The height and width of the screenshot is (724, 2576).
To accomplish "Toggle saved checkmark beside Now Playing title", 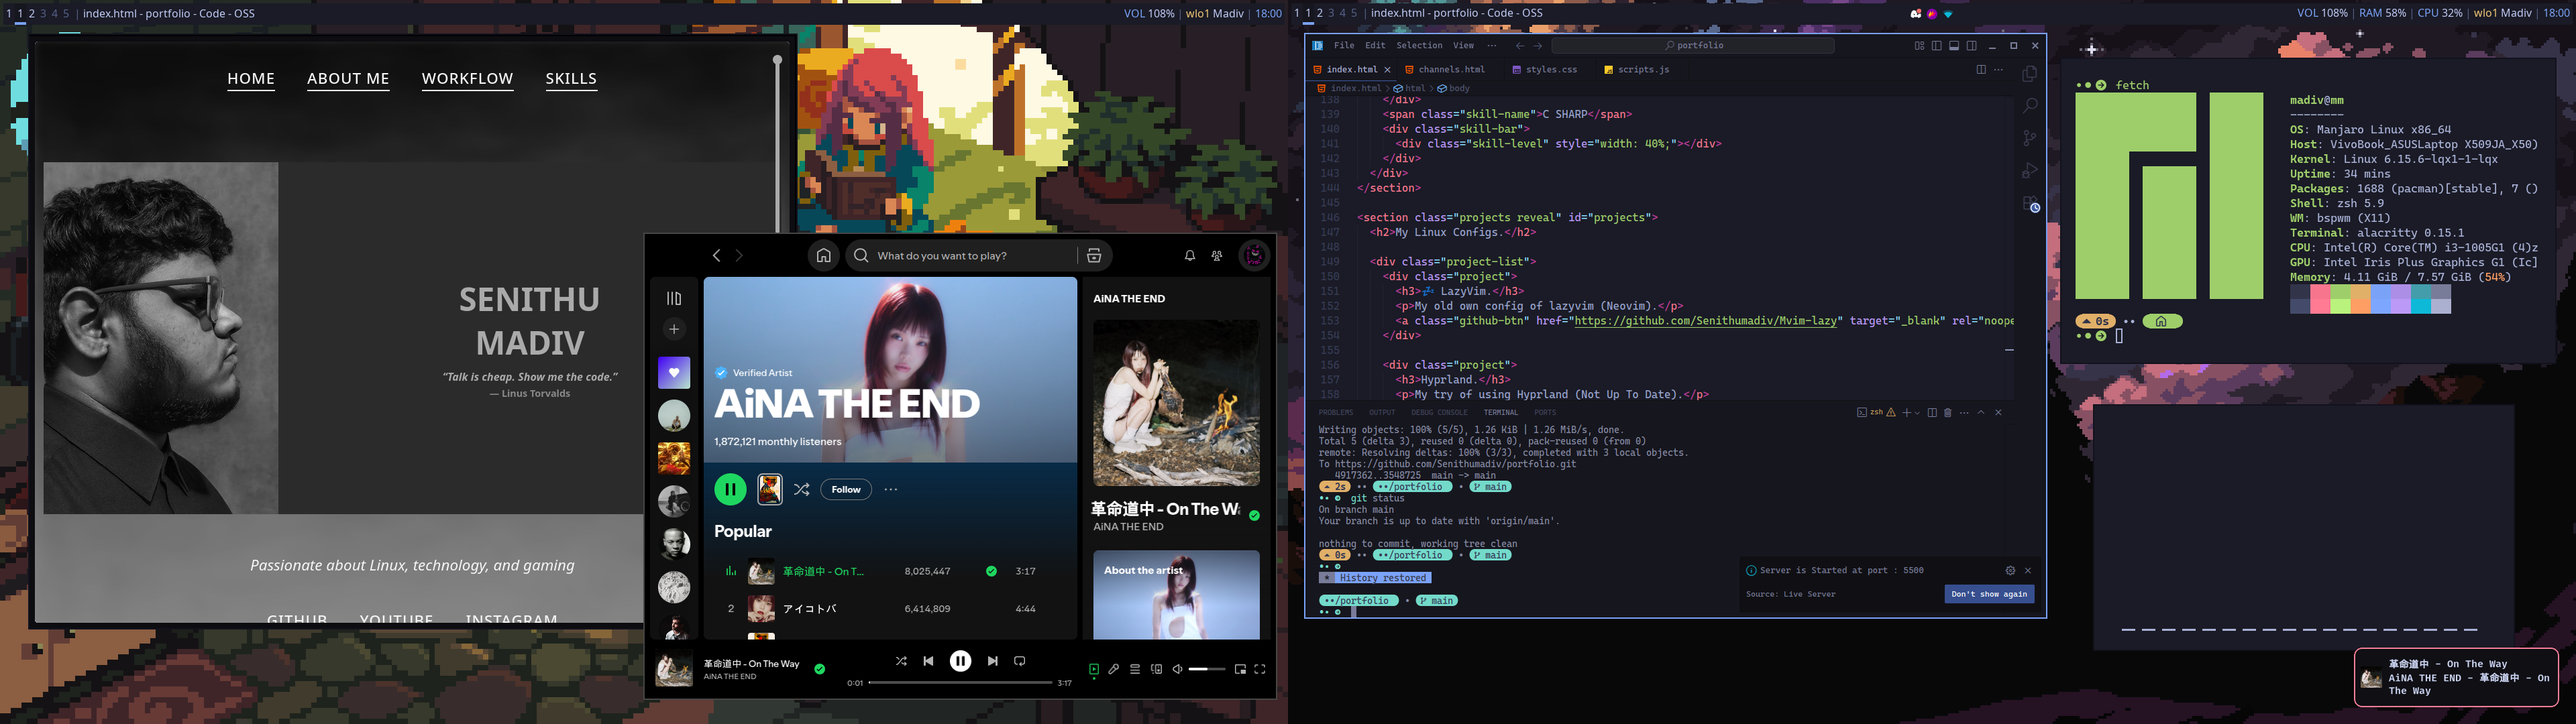I will point(1254,516).
